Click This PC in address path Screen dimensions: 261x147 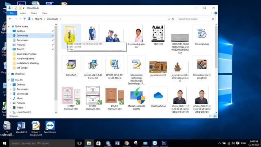39,19
